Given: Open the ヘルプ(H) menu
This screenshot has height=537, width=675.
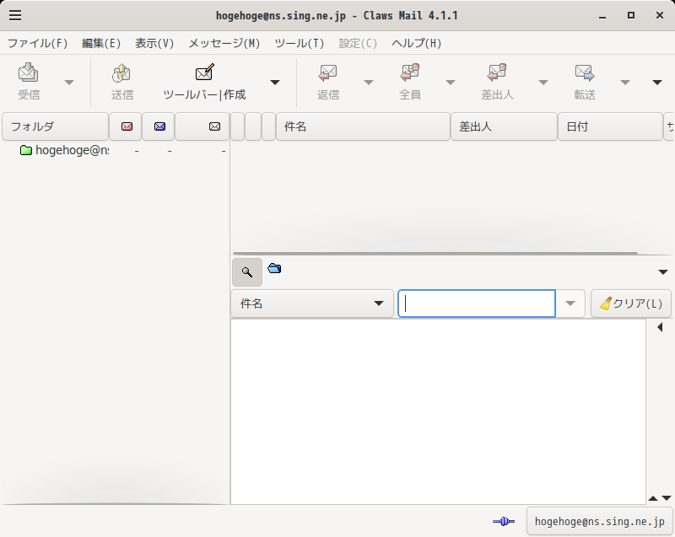Looking at the screenshot, I should 416,44.
